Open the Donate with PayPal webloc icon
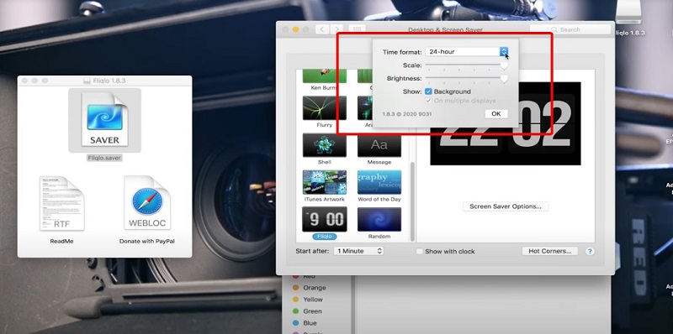 coord(147,203)
